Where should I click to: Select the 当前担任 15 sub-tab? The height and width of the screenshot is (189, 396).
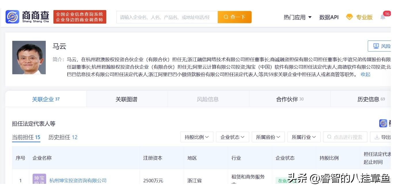click(x=26, y=137)
